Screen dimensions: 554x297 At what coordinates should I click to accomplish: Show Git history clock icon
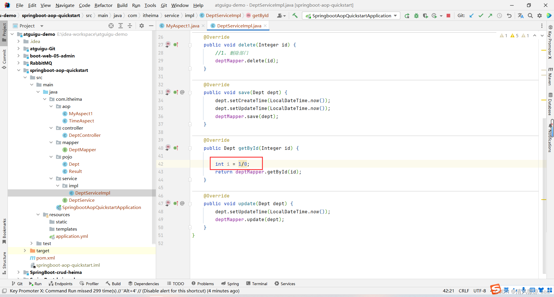pos(499,16)
